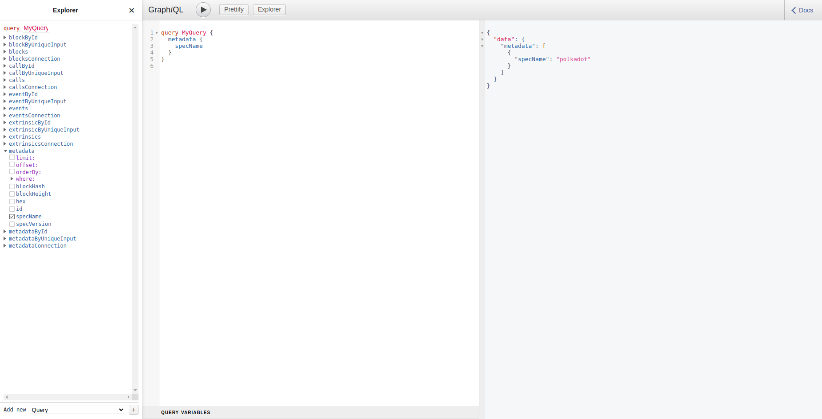This screenshot has width=822, height=419.
Task: Enable the blockHash field checkbox
Action: tap(12, 186)
